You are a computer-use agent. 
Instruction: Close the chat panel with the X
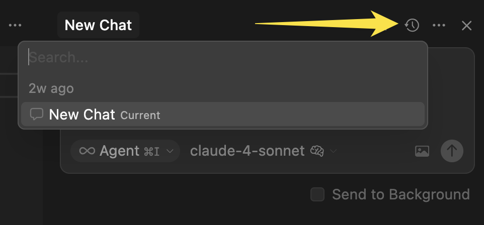pos(467,25)
